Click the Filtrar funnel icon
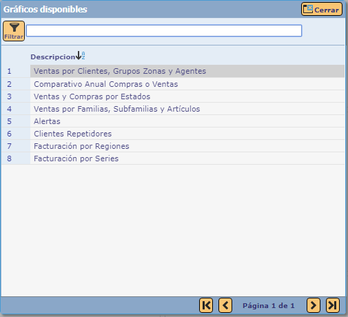Image resolution: width=348 pixels, height=317 pixels. 14,31
